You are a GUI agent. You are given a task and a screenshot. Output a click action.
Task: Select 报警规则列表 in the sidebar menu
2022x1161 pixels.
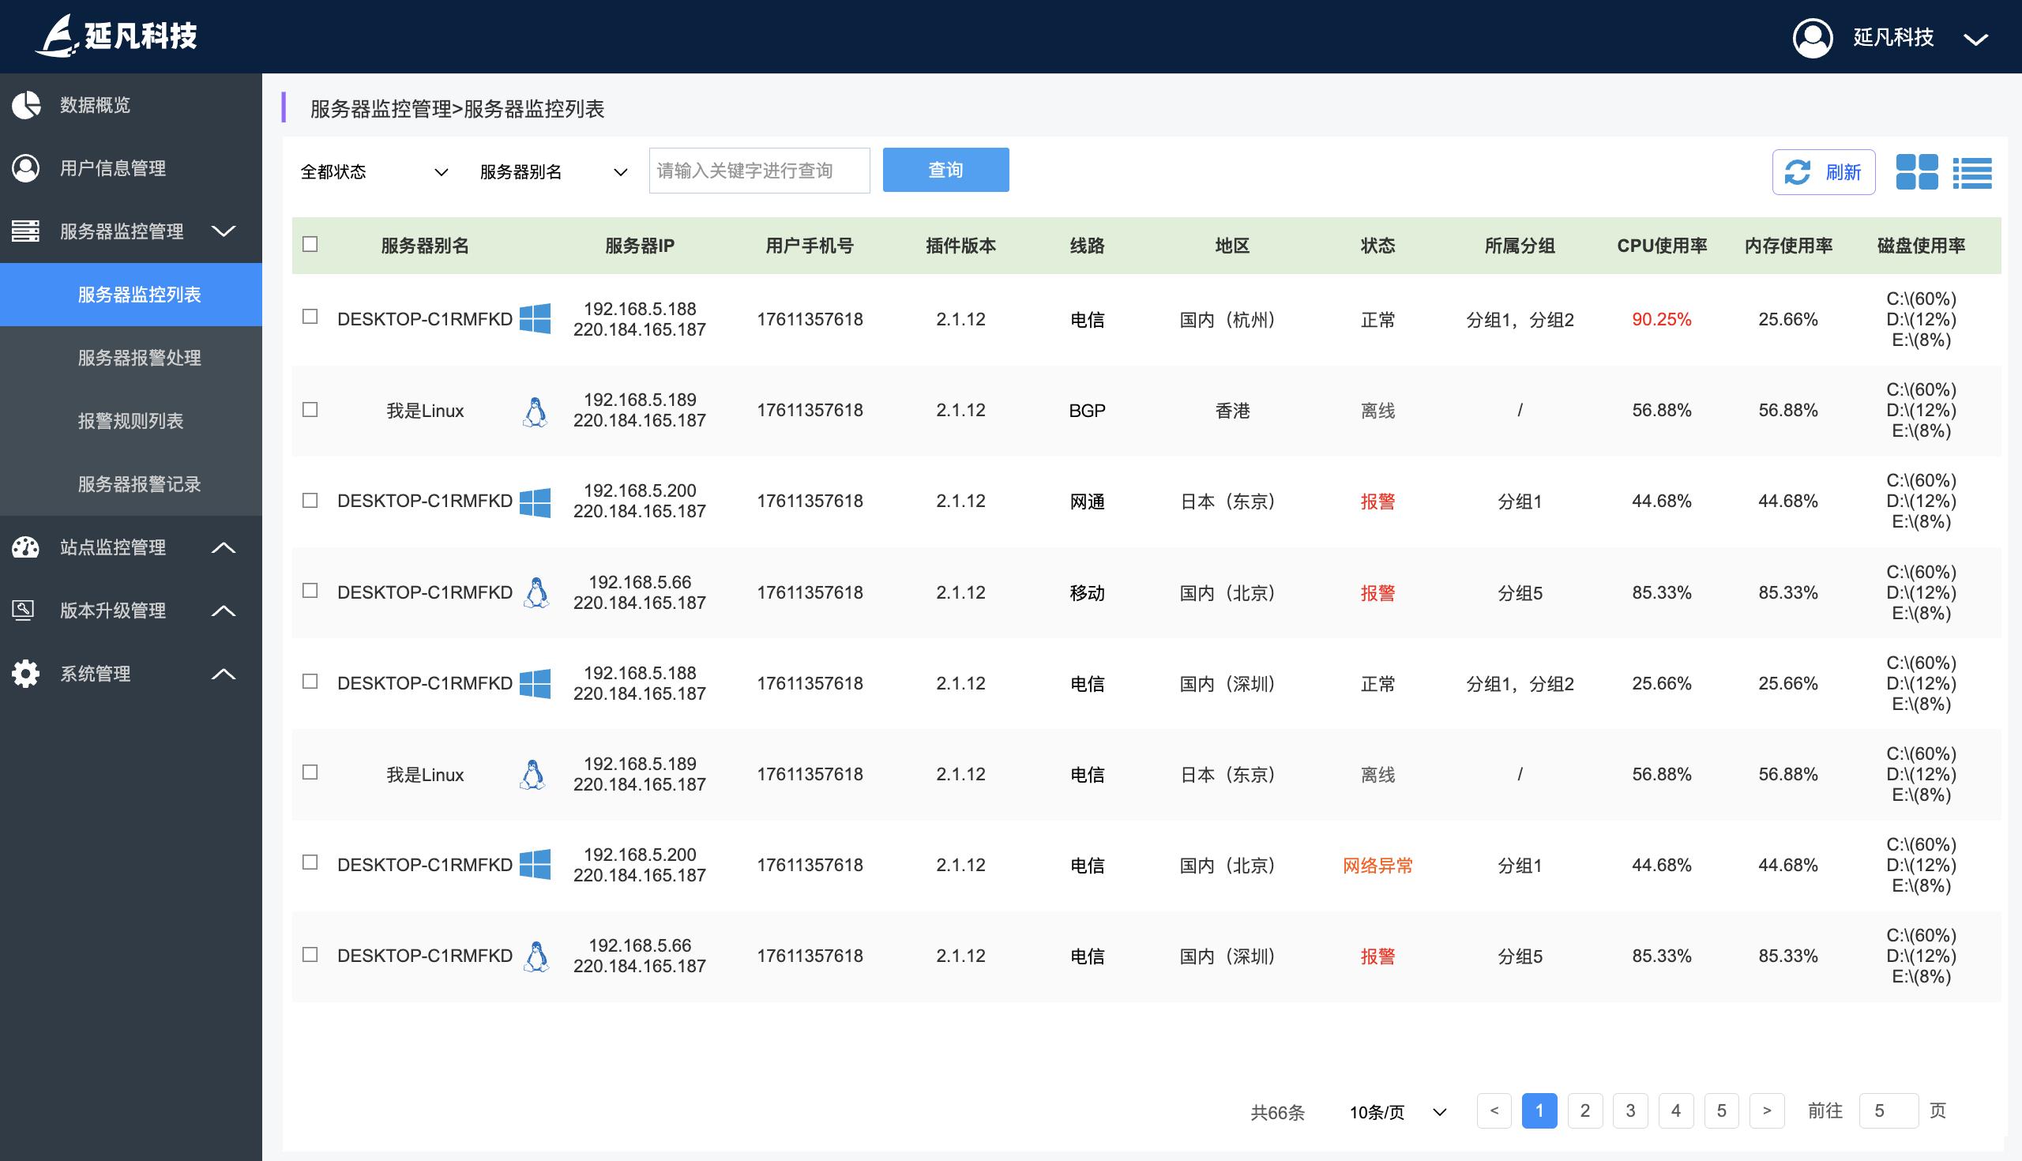click(130, 422)
